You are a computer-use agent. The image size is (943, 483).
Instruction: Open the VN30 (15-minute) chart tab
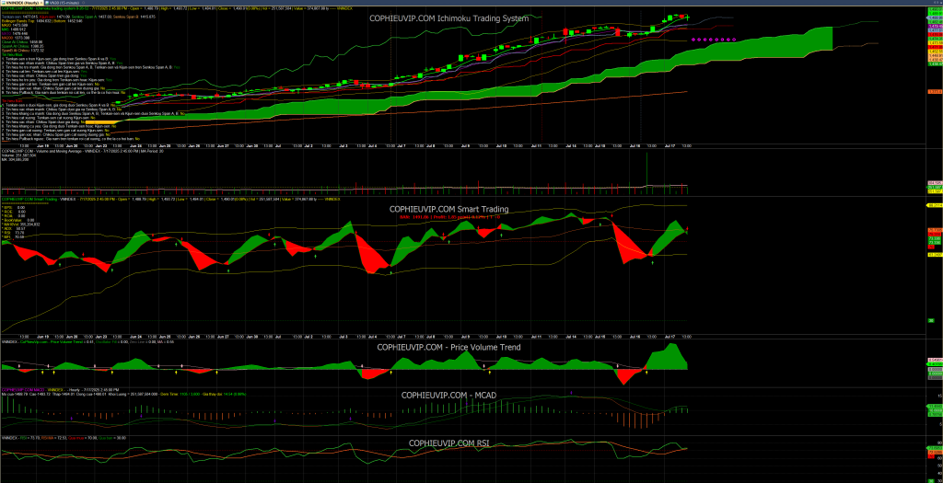click(x=63, y=3)
